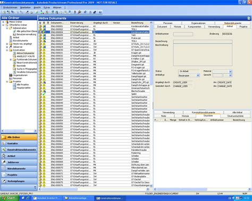
Task: Expand the Meine Ordner tree node
Action: pos(3,22)
